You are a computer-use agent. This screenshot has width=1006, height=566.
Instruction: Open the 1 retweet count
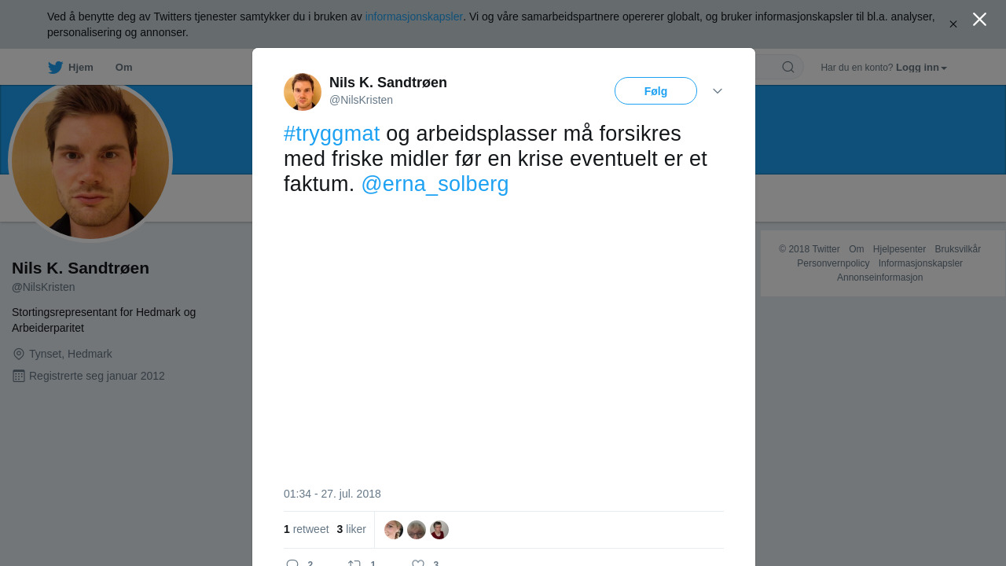(307, 529)
